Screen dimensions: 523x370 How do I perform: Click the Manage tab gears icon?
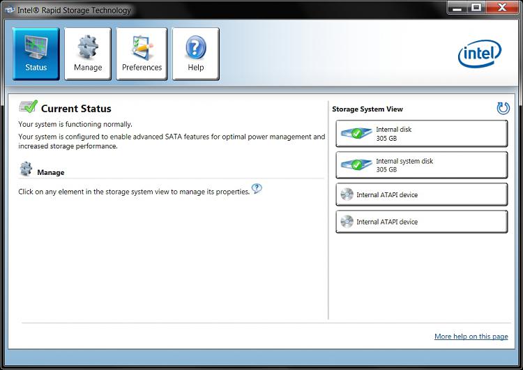88,47
